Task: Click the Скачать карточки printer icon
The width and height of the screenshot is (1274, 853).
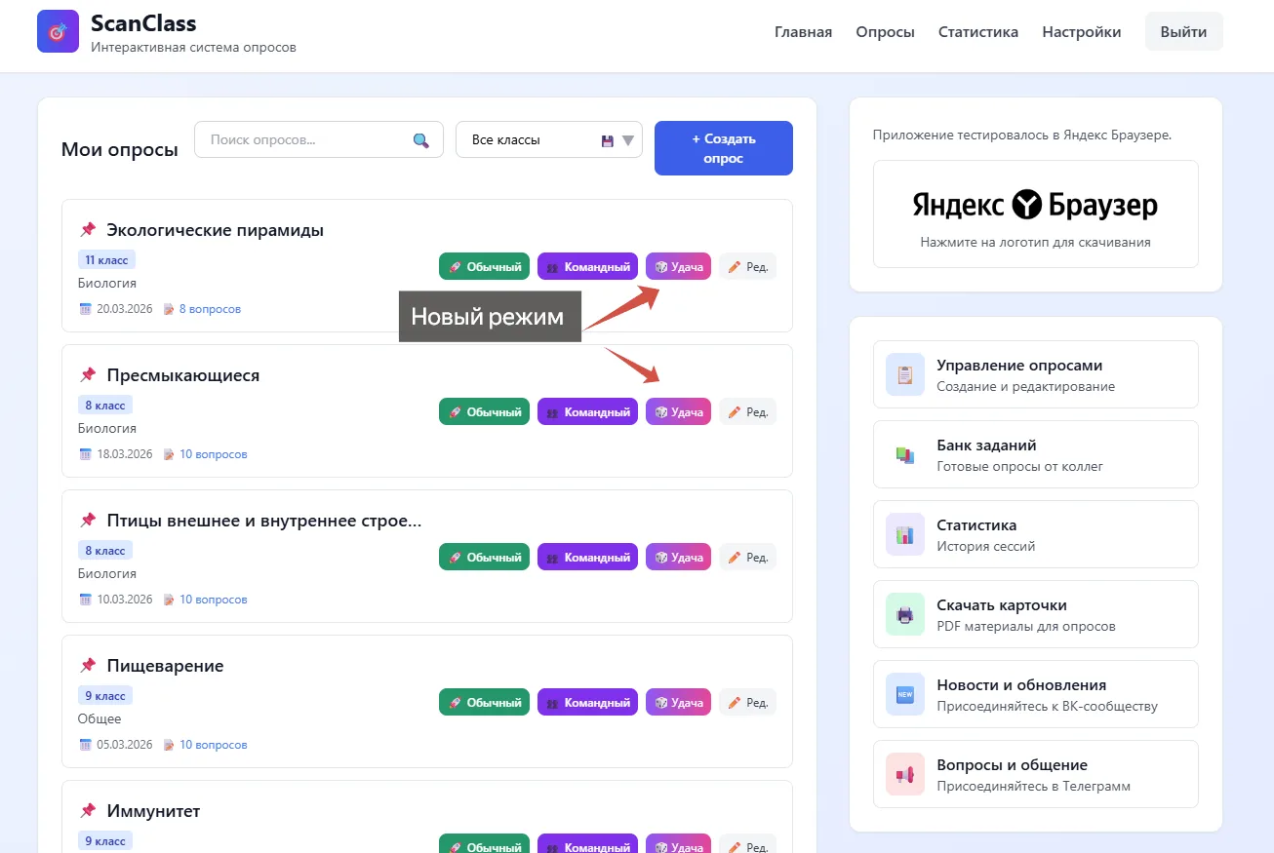Action: [905, 614]
